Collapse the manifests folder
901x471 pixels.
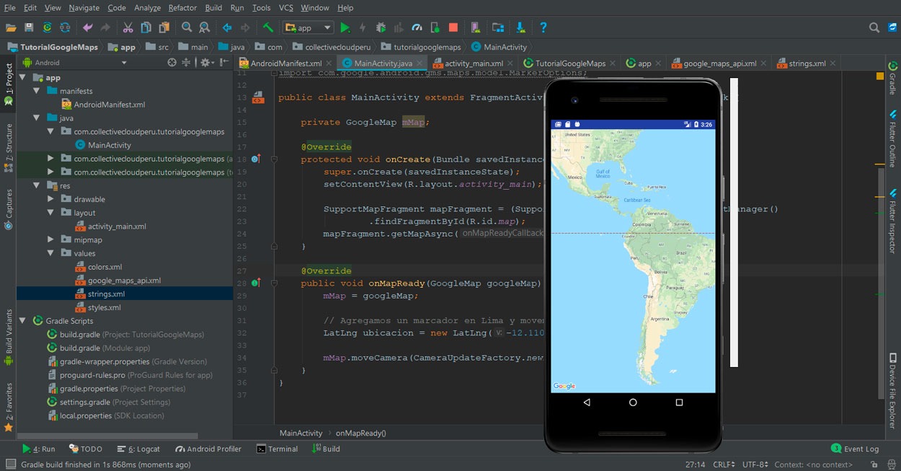(36, 91)
